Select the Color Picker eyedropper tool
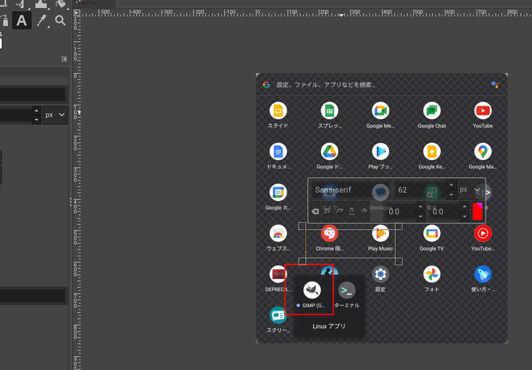This screenshot has width=532, height=370. [x=42, y=21]
